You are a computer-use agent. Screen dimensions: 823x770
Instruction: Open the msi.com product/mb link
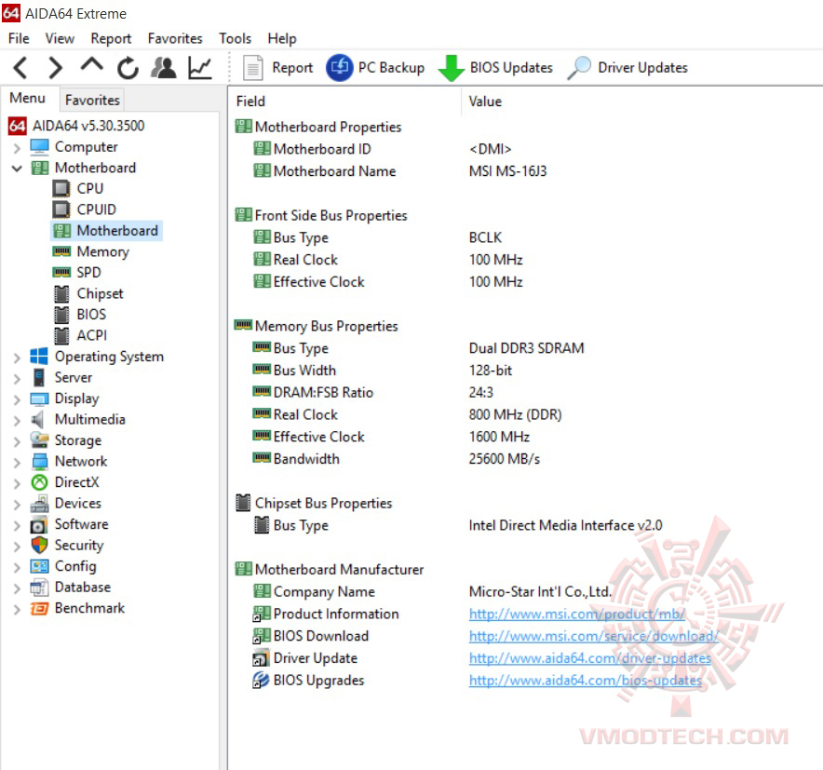point(577,615)
